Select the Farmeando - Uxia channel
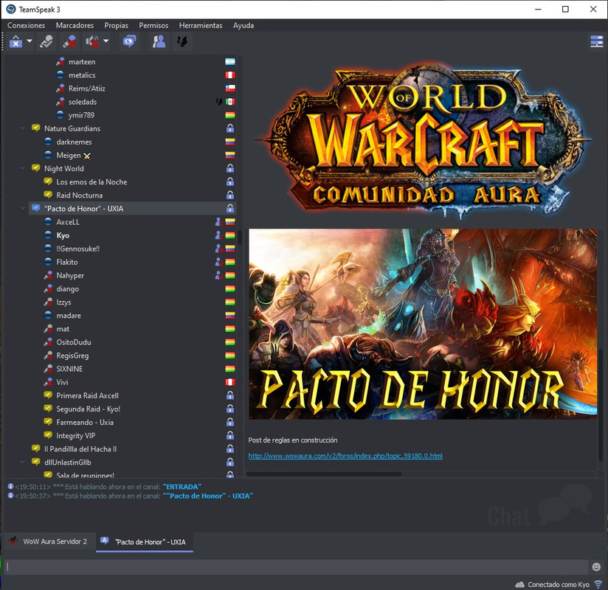Image resolution: width=608 pixels, height=590 pixels. (85, 422)
